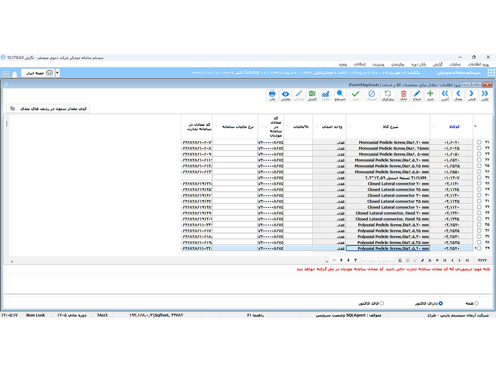Edit the record with the pencil (اصلاح) icon
Screen dimensions: 496x372
point(417,95)
